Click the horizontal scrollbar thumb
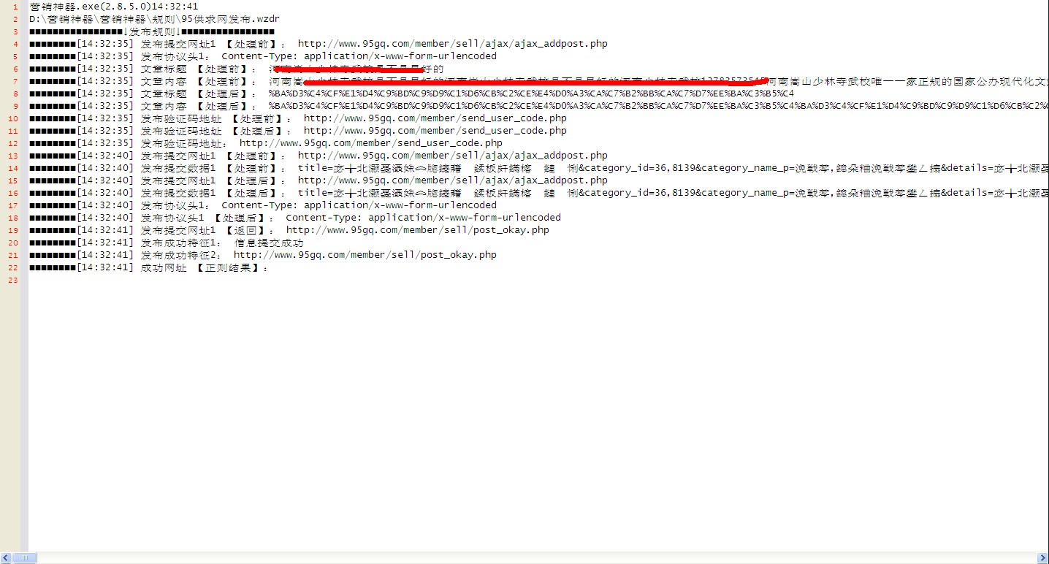 [x=25, y=558]
